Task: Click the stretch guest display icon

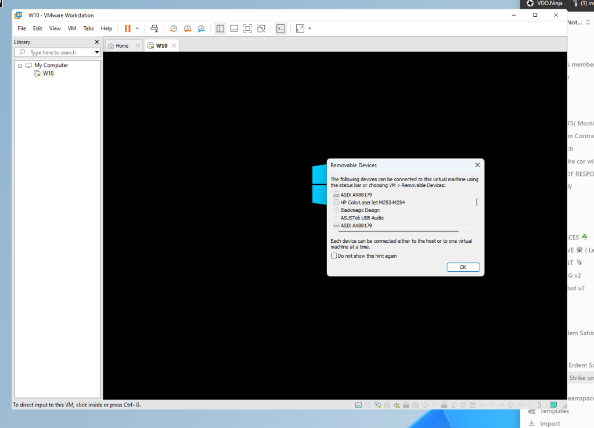Action: [300, 28]
